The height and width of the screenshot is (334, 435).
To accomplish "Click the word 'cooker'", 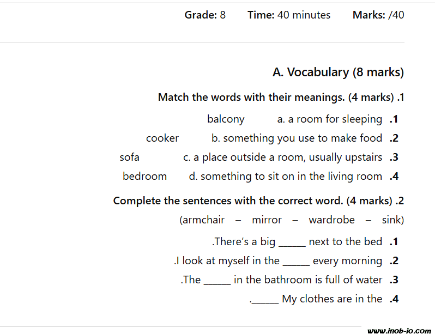I will (x=162, y=138).
